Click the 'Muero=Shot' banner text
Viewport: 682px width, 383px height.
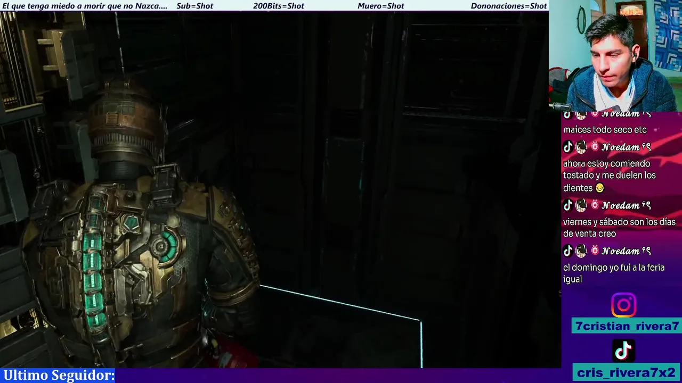click(x=381, y=6)
